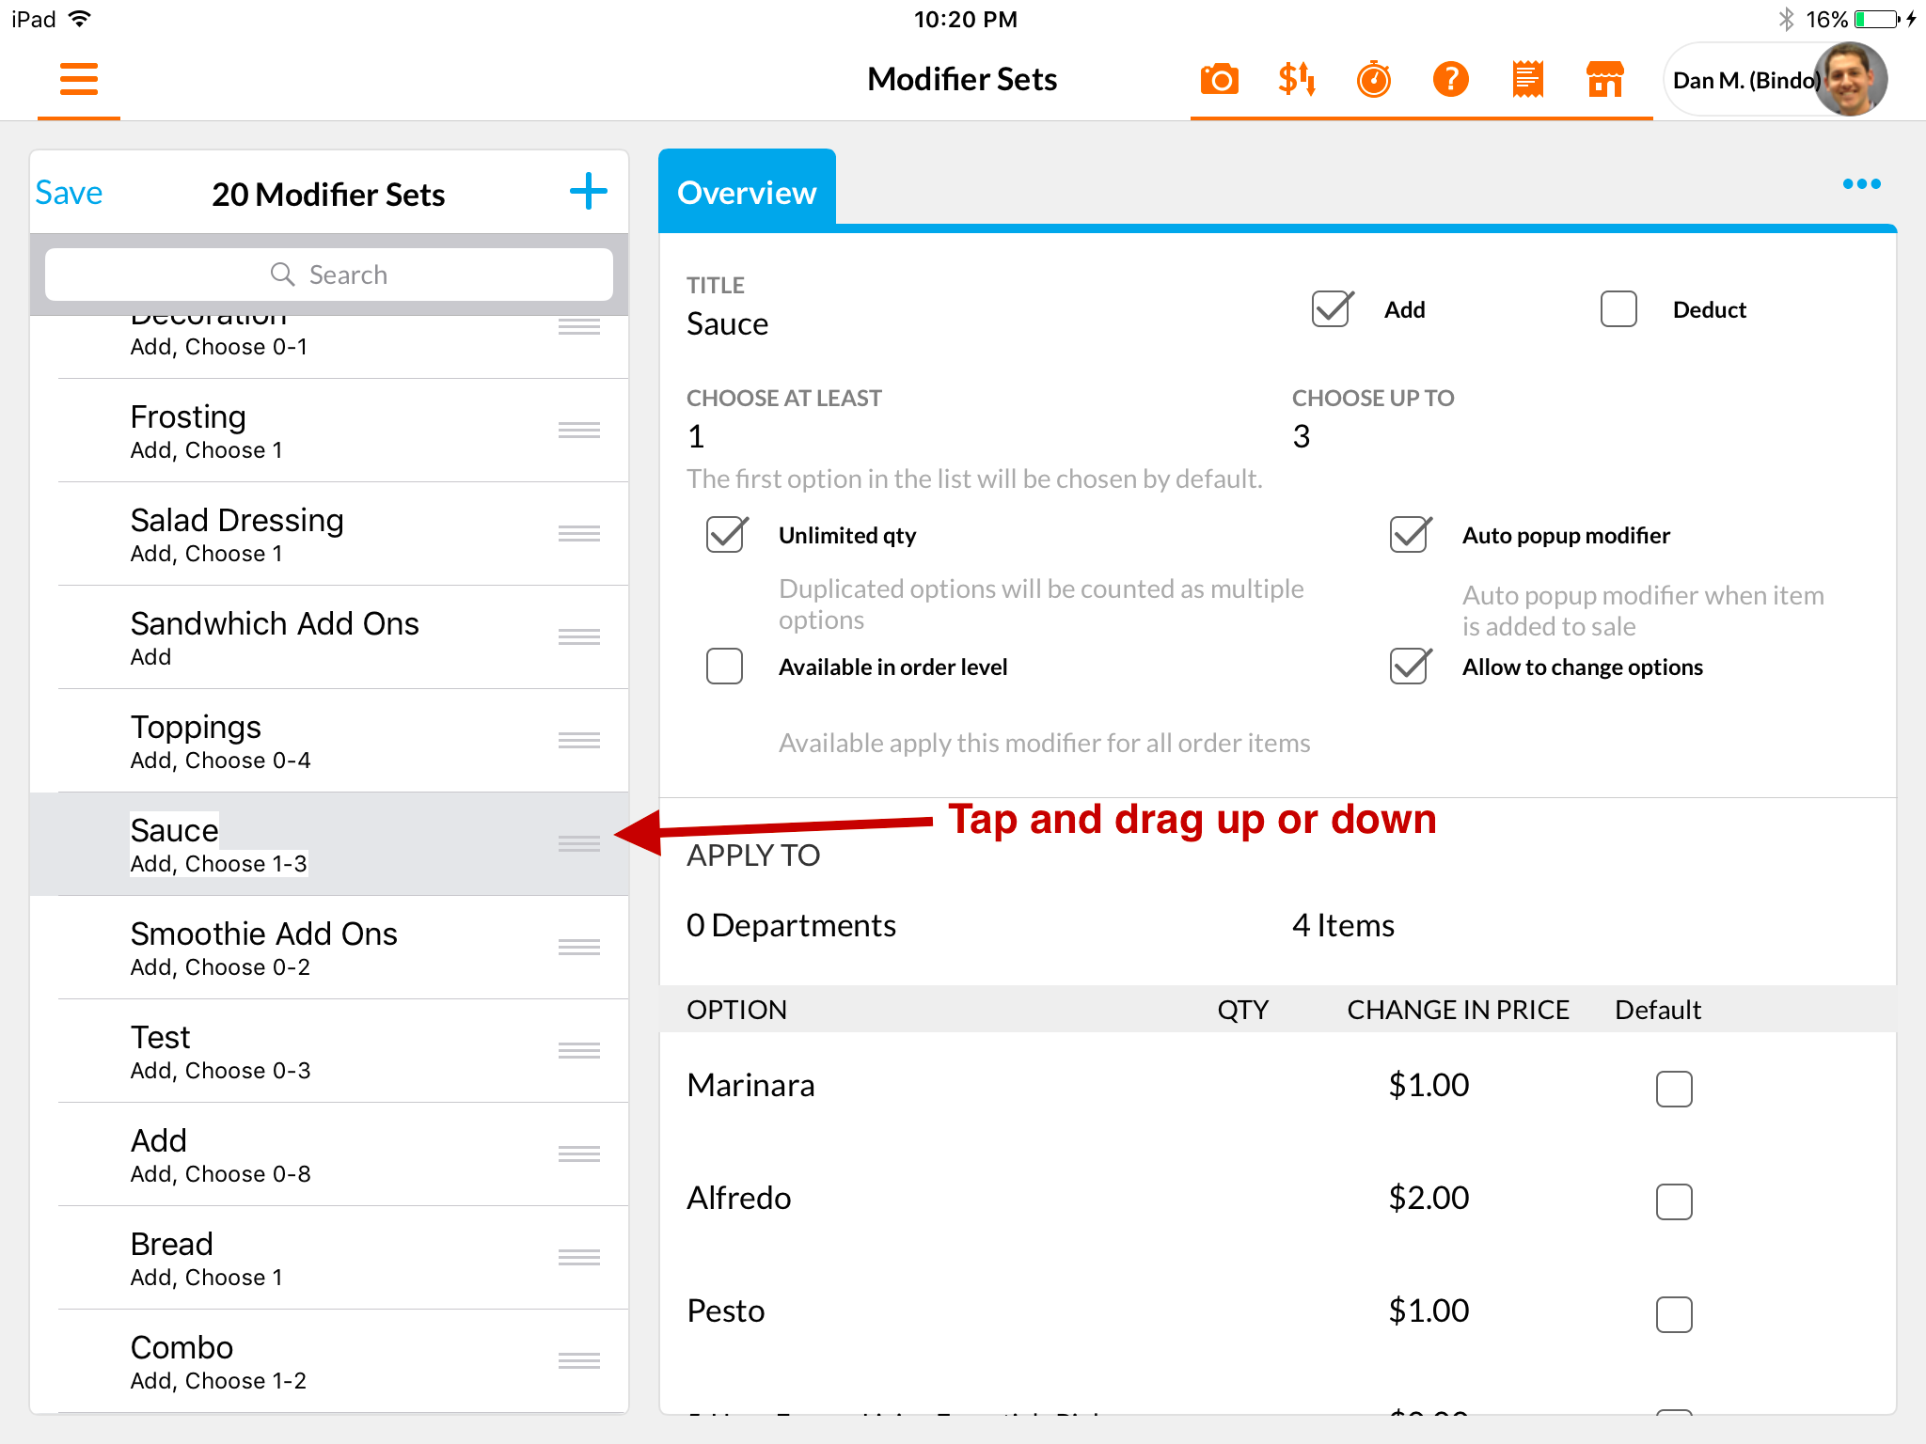The image size is (1926, 1444).
Task: Click Save in modifier sets panel
Action: coord(69,193)
